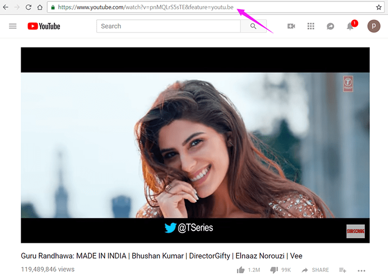The height and width of the screenshot is (278, 388).
Task: View site security info via the padlock
Action: coord(53,7)
